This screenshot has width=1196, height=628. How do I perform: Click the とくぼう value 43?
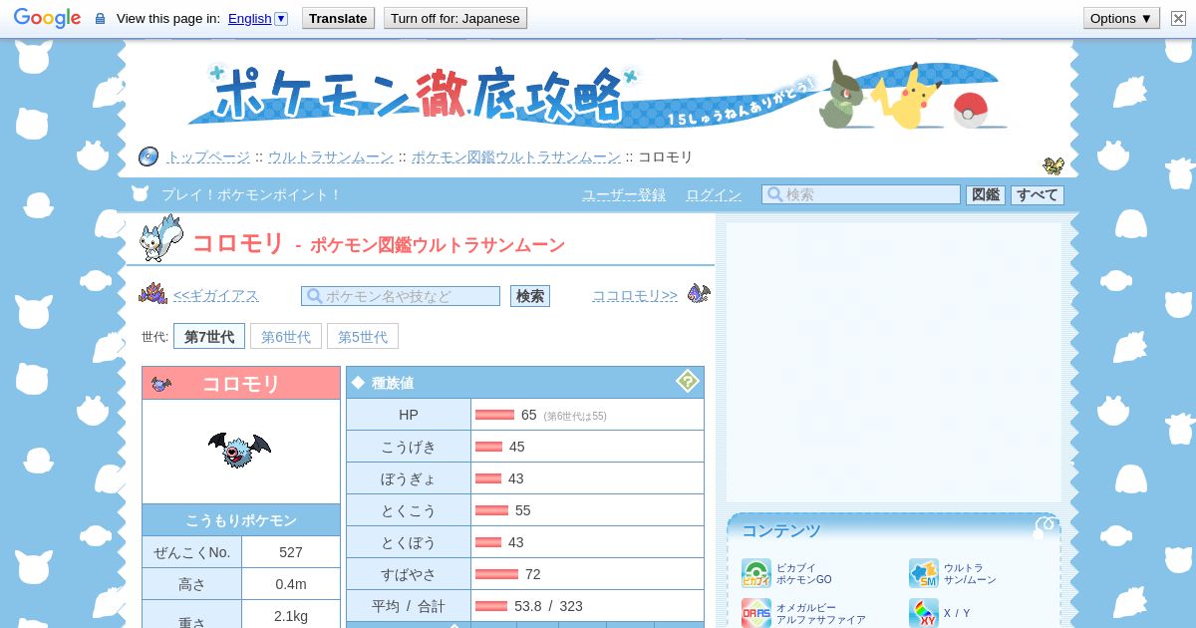[515, 542]
